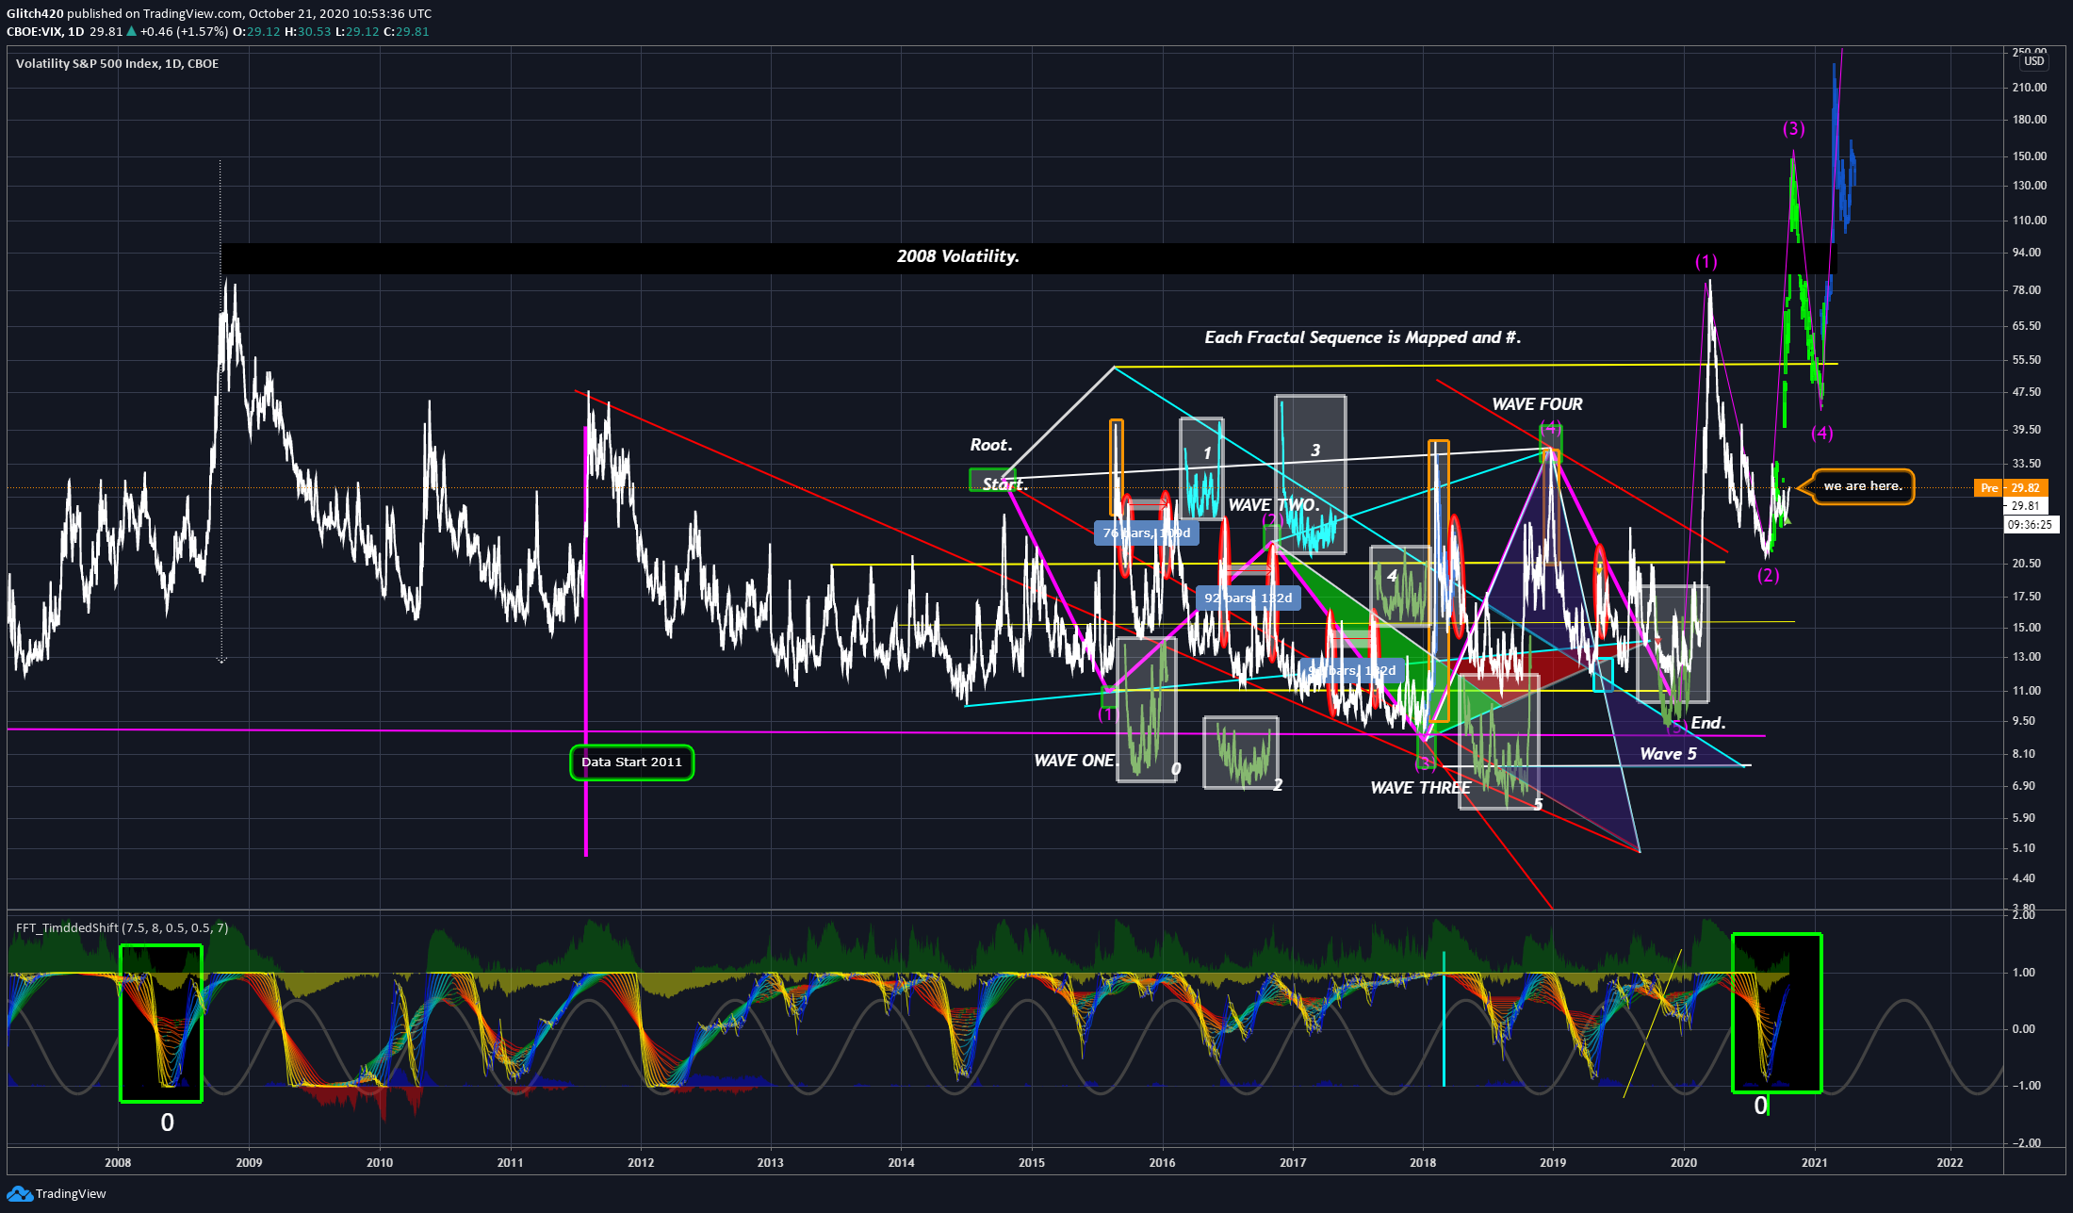
Task: Select 2022 on the time axis
Action: [1950, 1162]
